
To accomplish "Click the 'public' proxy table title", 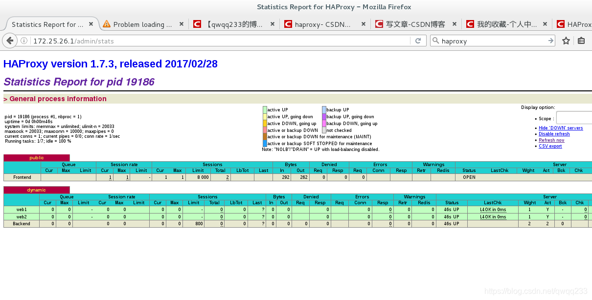I will 37,158.
